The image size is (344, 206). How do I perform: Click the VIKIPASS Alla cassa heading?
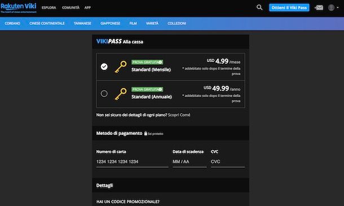[x=120, y=42]
